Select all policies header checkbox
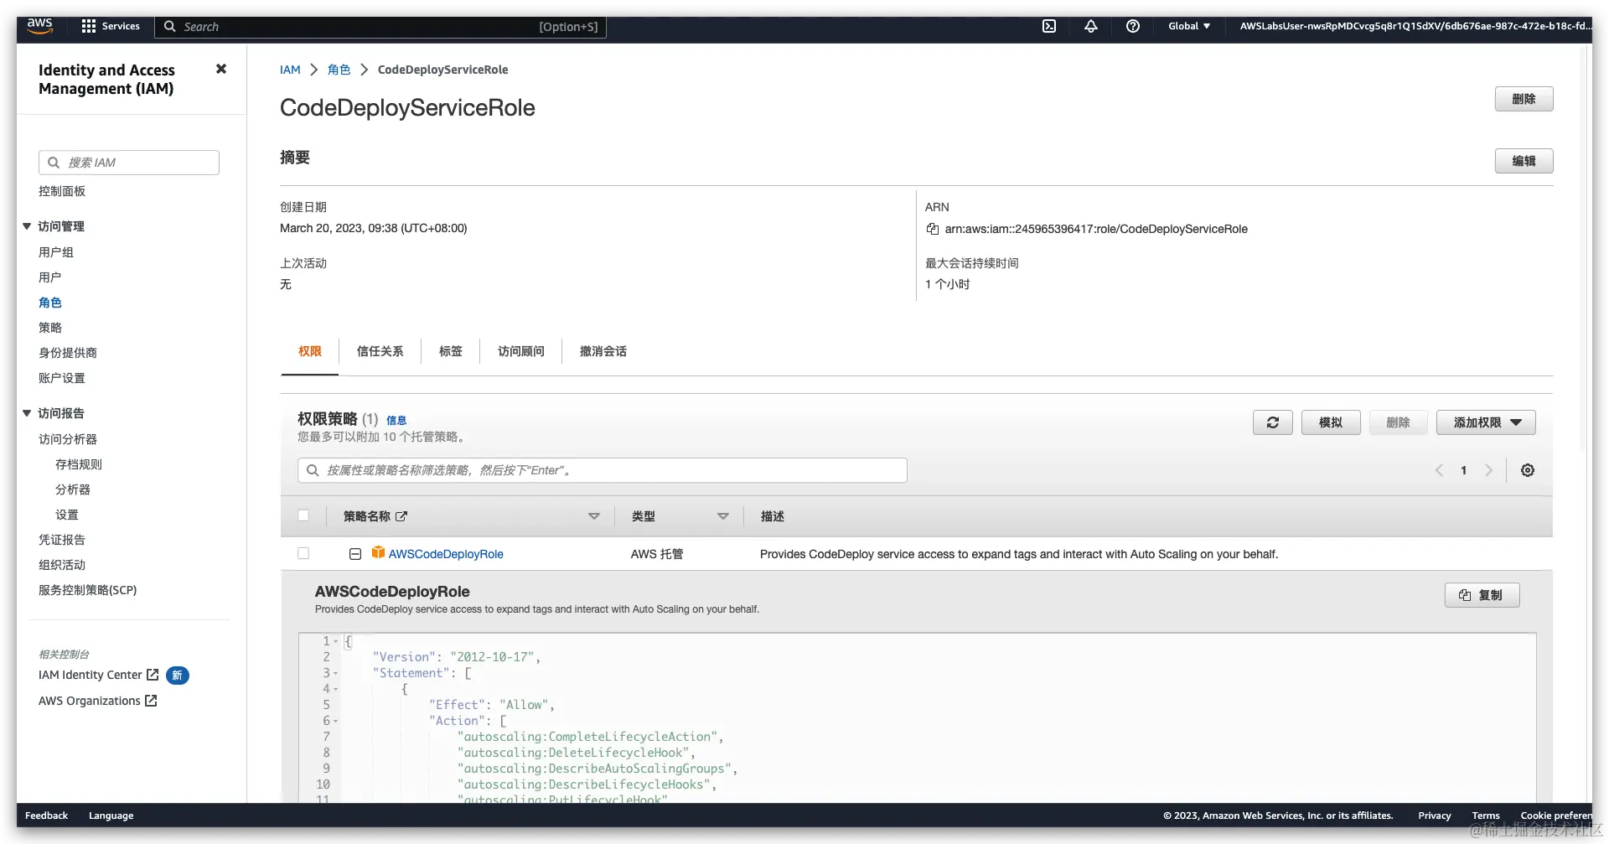This screenshot has height=844, width=1609. [x=303, y=515]
